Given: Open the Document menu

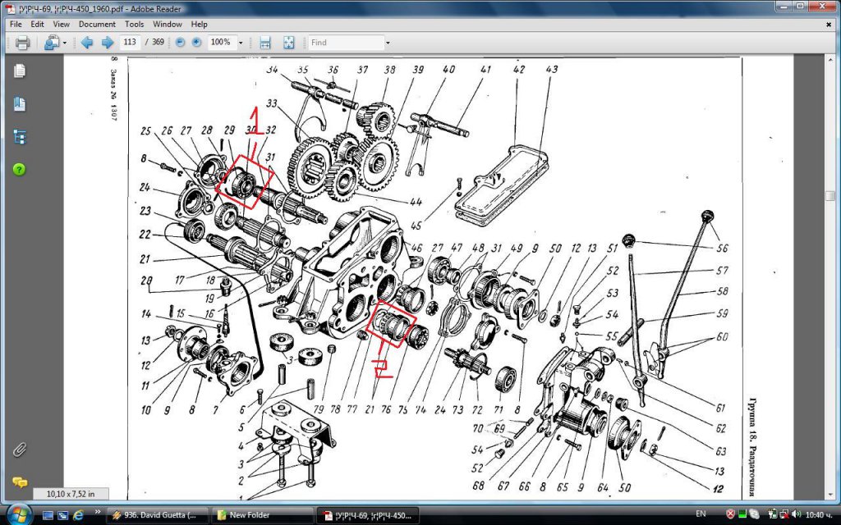Looking at the screenshot, I should [96, 25].
